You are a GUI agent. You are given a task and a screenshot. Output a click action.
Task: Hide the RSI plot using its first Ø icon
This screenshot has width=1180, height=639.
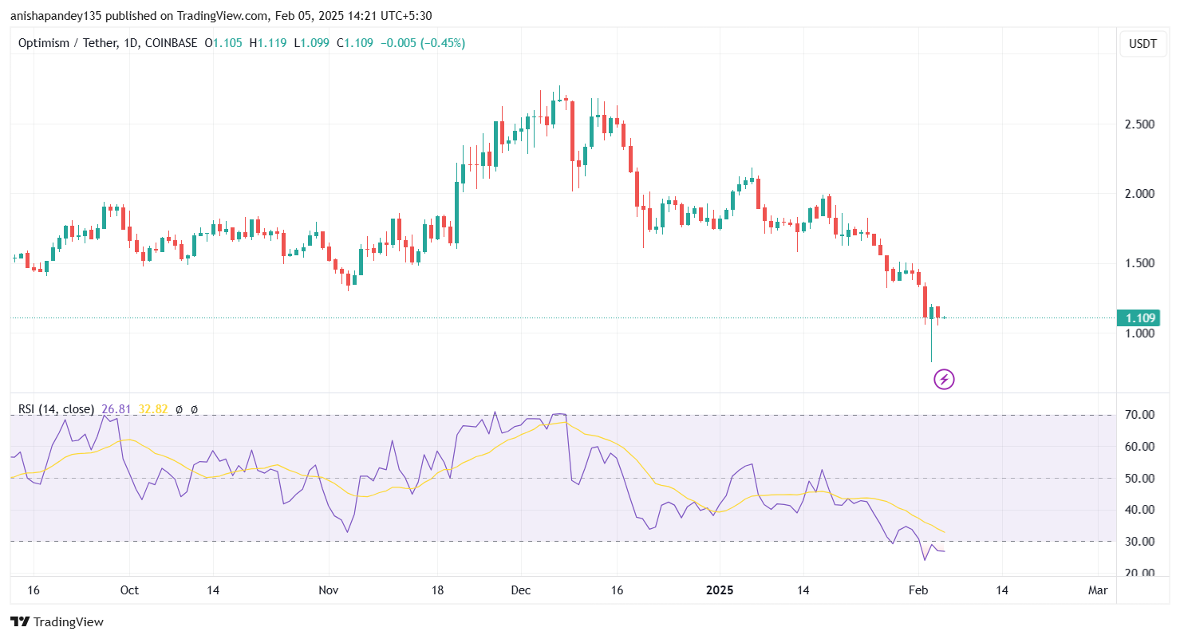180,408
